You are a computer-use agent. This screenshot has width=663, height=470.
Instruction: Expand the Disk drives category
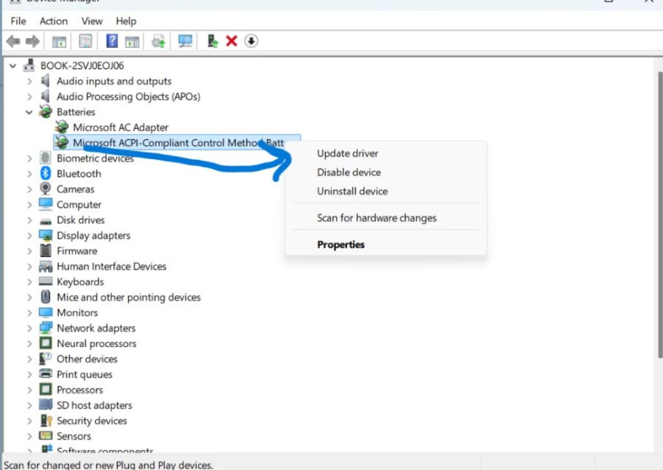point(29,220)
